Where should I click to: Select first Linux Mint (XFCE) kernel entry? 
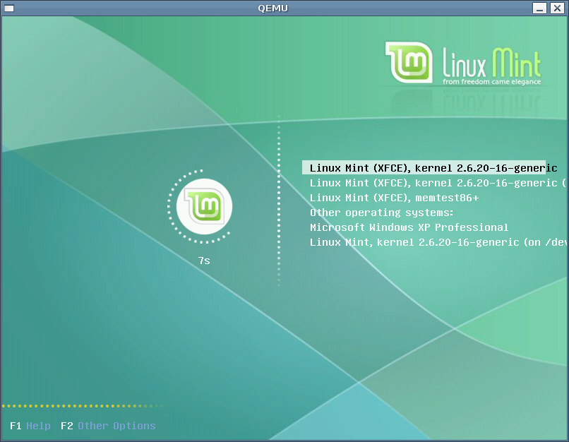tap(424, 167)
